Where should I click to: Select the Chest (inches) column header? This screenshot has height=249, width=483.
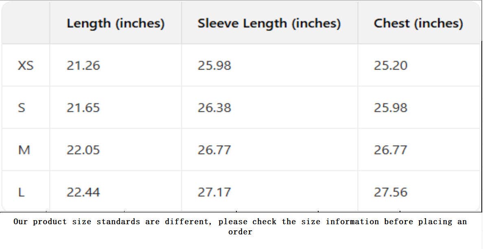pyautogui.click(x=418, y=24)
